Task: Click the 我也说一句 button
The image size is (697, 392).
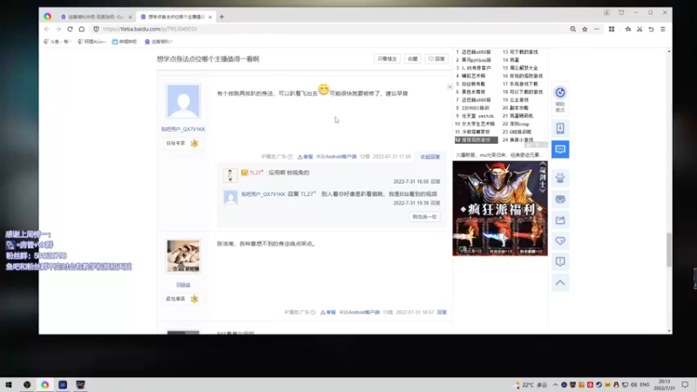Action: [424, 216]
